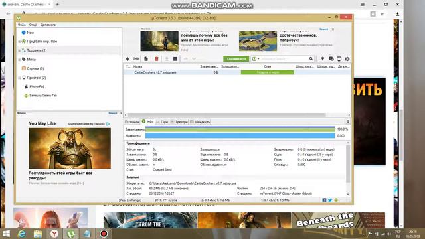Open search provider dropdown arrow
Image resolution: width=425 pixels, height=239 pixels.
pos(258,59)
